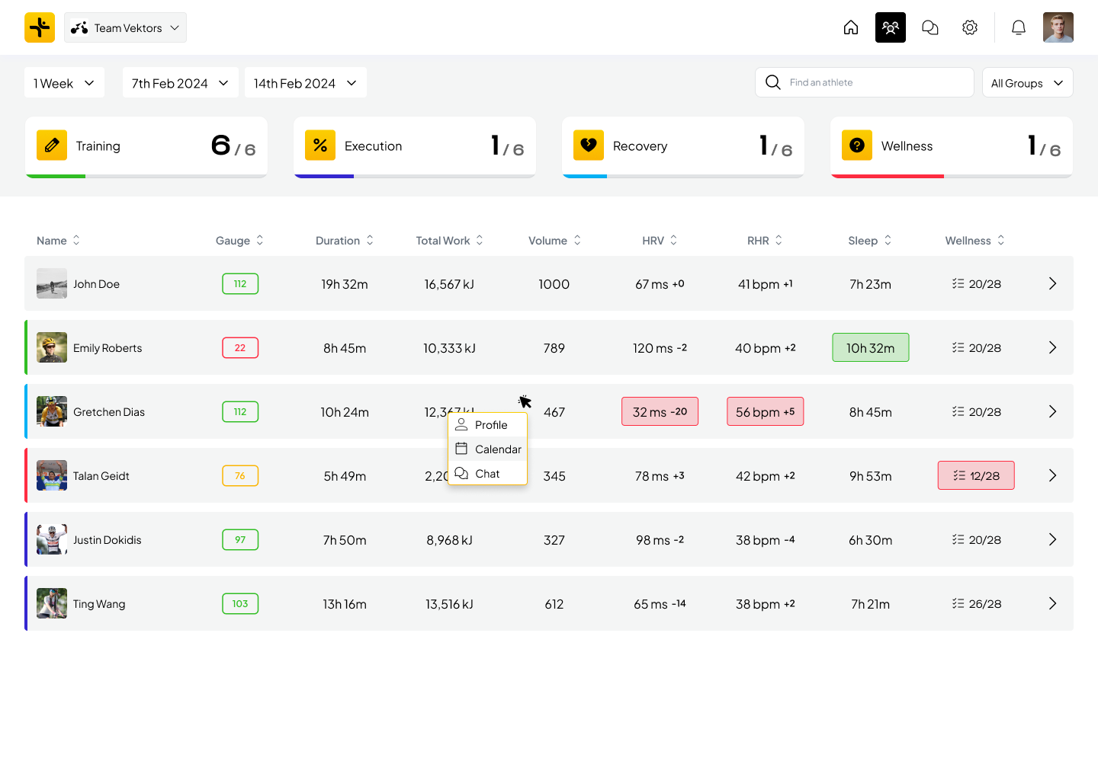Expand John Doe row chevron

coord(1052,283)
